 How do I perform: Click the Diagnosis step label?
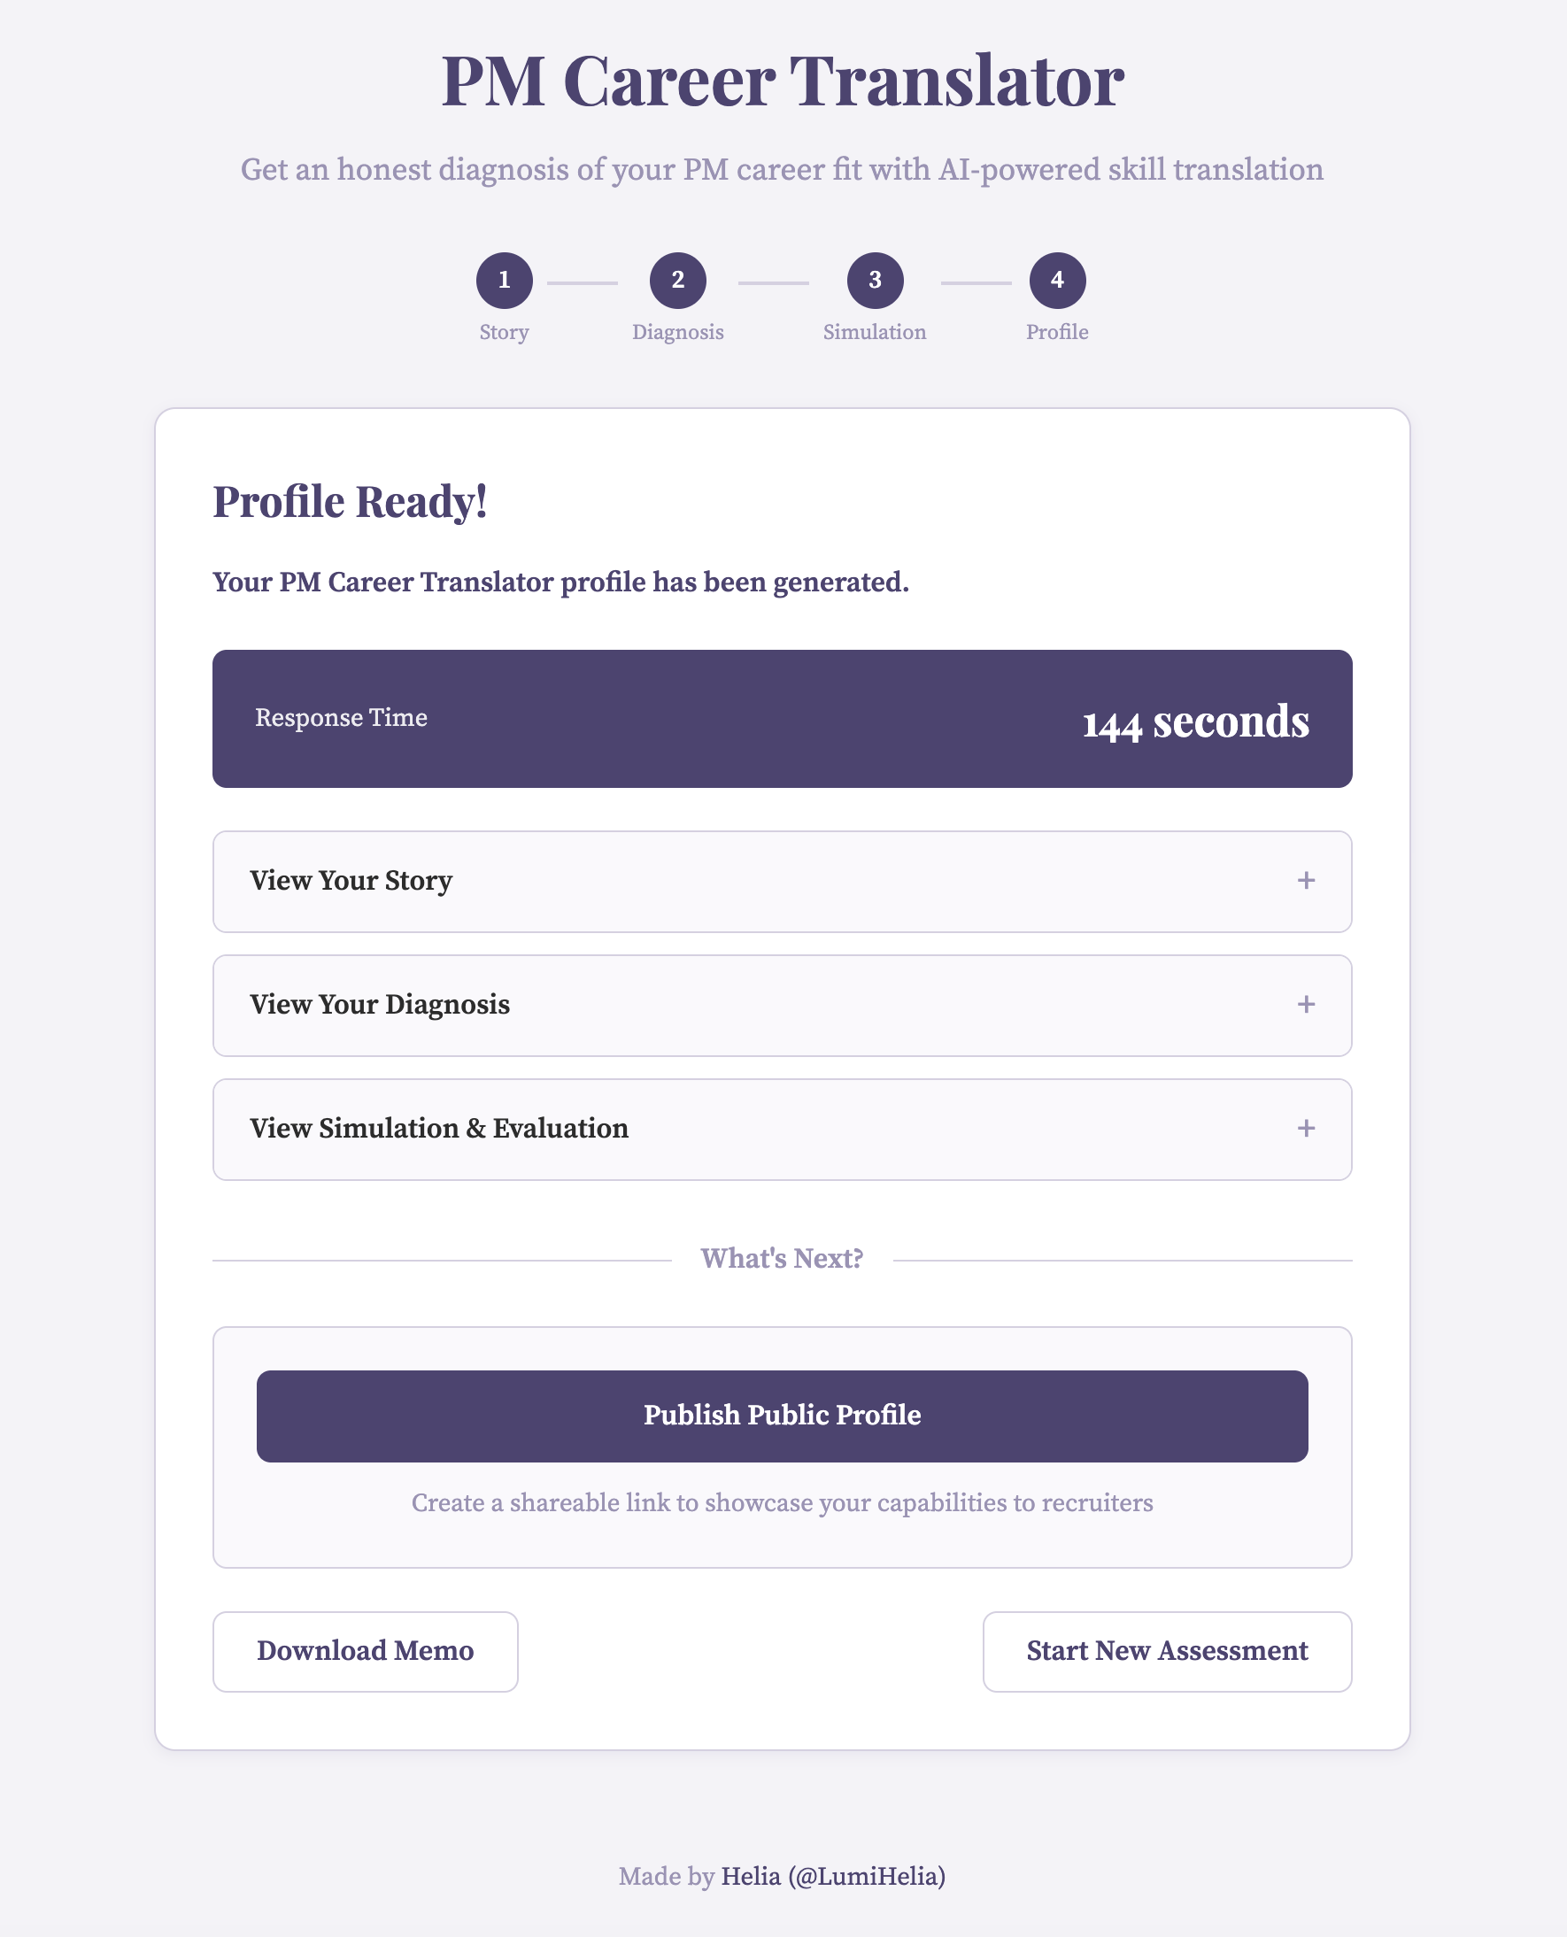[x=679, y=332]
